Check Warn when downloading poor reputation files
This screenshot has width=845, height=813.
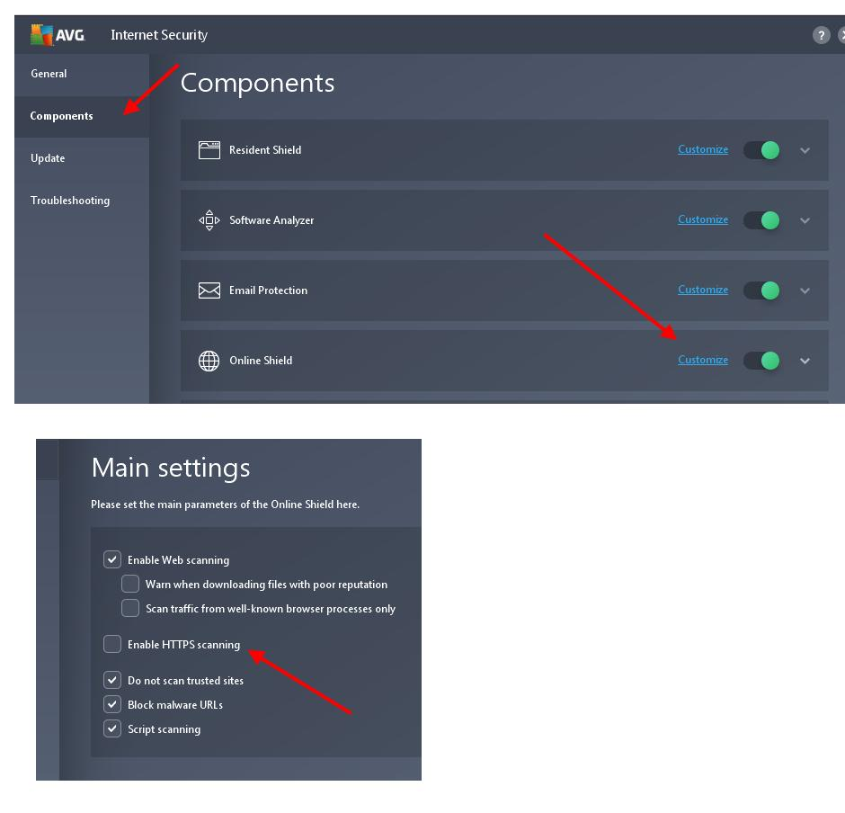pos(129,584)
